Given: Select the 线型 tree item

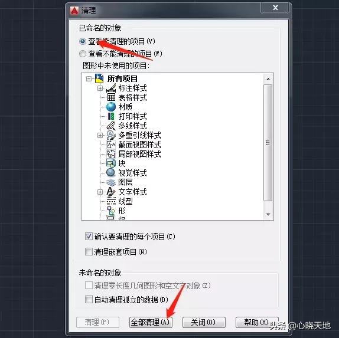Looking at the screenshot, I should coord(125,201).
